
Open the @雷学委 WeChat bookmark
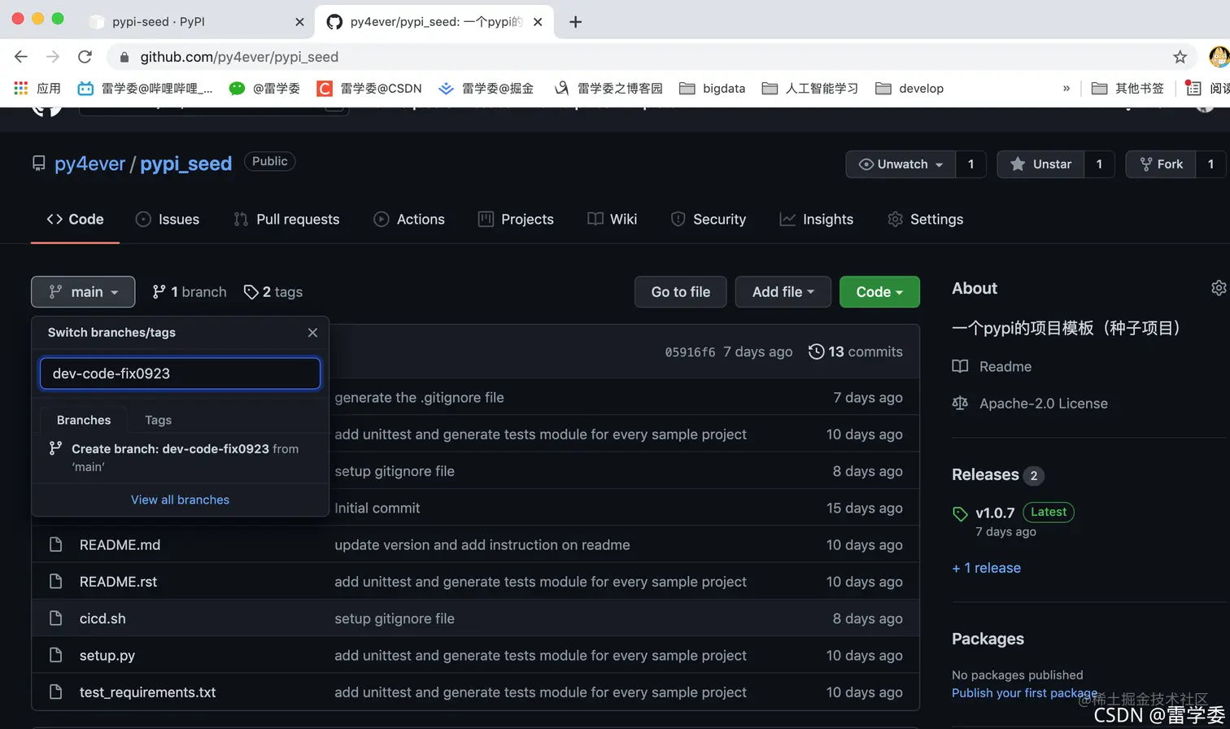pos(264,88)
